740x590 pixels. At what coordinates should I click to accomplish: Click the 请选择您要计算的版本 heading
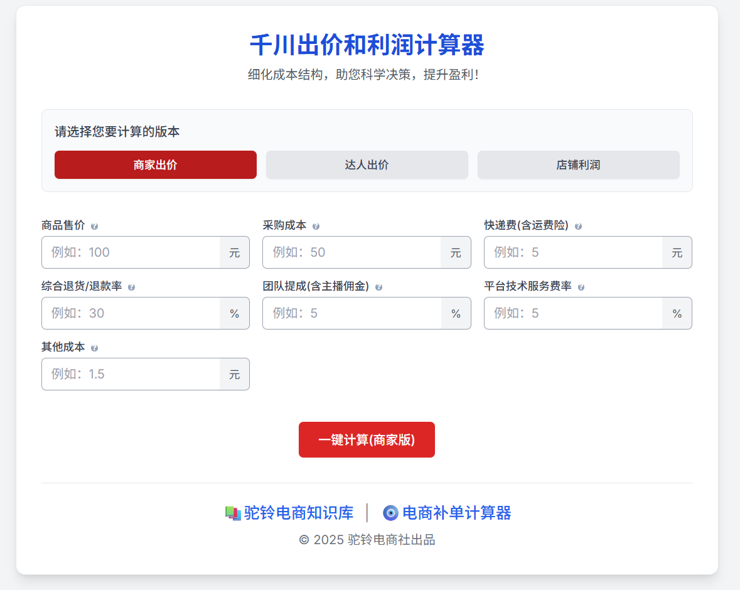[117, 132]
